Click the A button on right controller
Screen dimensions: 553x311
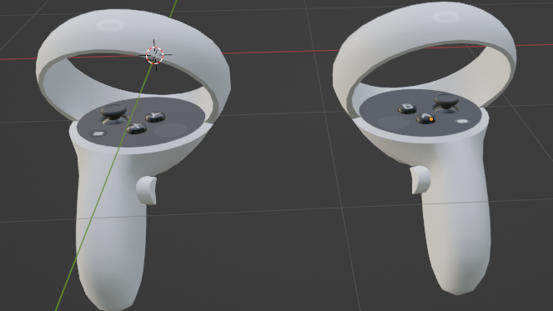click(x=425, y=118)
